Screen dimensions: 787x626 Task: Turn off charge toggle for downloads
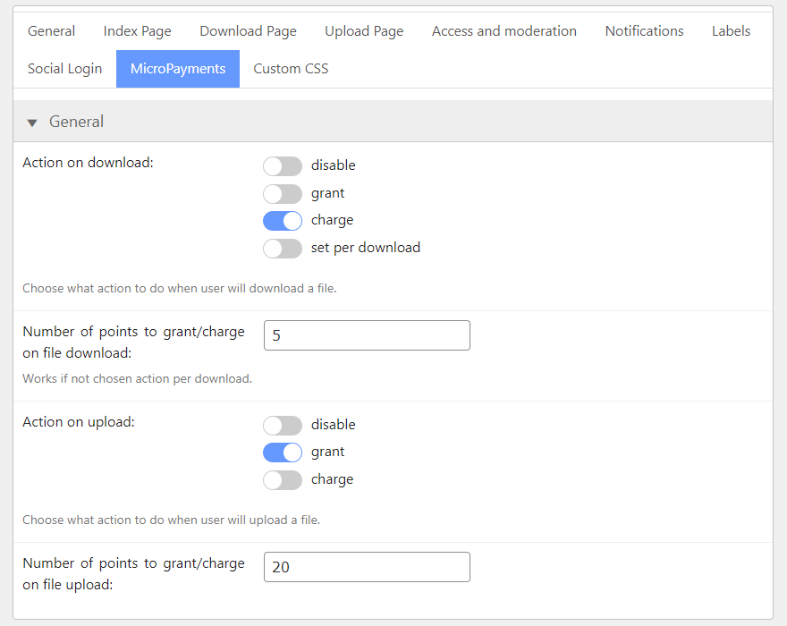[283, 221]
